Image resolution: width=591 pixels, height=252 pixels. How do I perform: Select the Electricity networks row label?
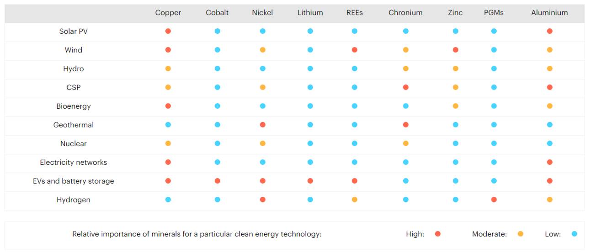74,162
